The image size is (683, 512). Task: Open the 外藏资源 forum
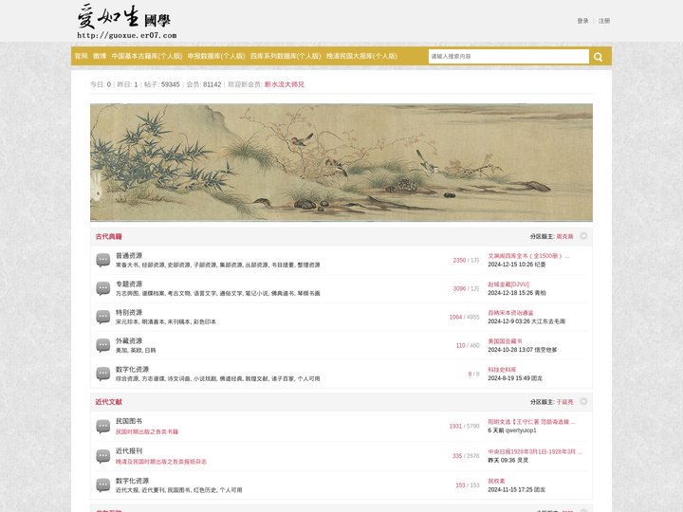(129, 341)
